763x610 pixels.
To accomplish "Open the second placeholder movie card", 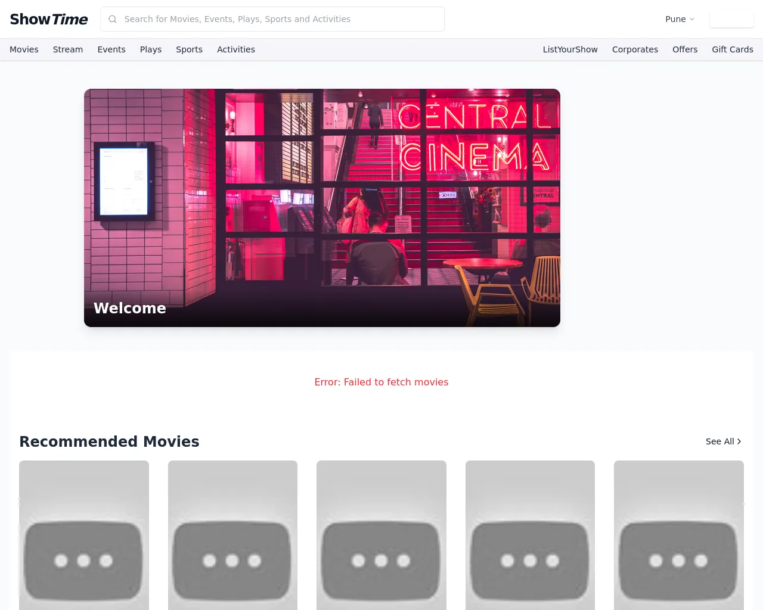I will [x=232, y=535].
